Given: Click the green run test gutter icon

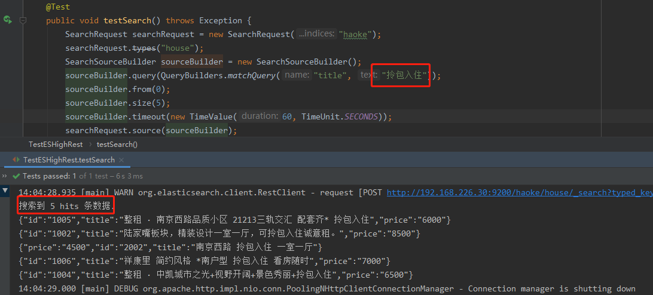Looking at the screenshot, I should [x=8, y=20].
